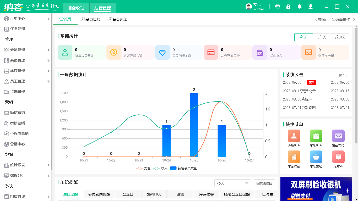The image size is (358, 201).
Task: Open the 今天 reminder date dropdown
Action: (233, 183)
